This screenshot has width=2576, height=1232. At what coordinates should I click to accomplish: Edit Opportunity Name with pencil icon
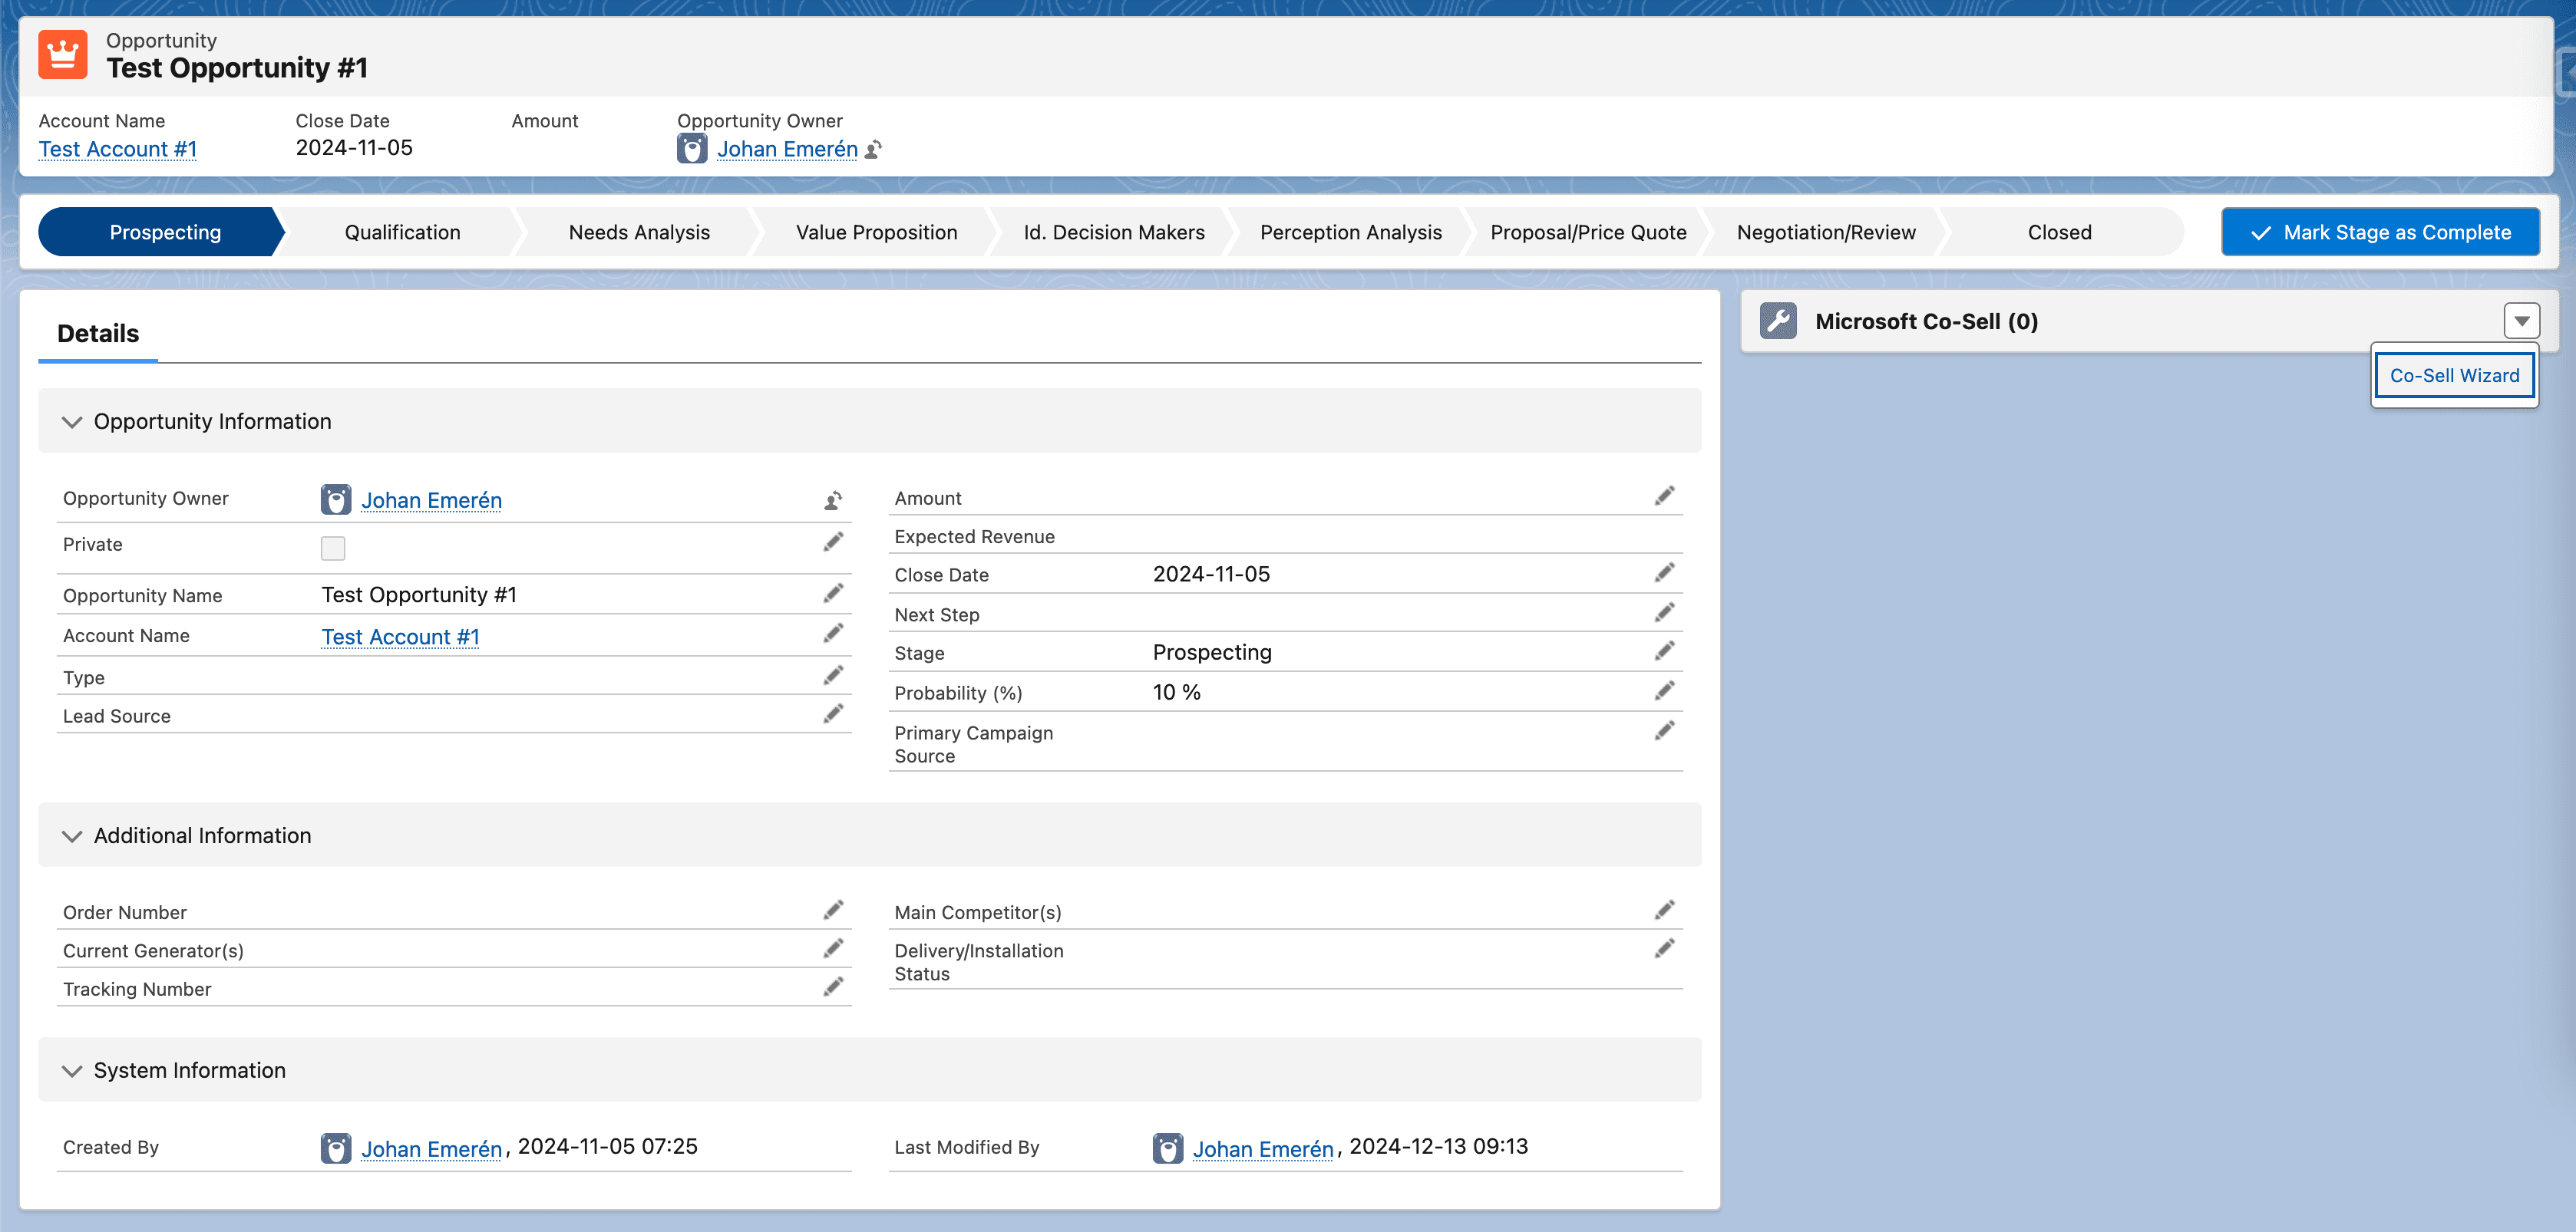point(833,594)
